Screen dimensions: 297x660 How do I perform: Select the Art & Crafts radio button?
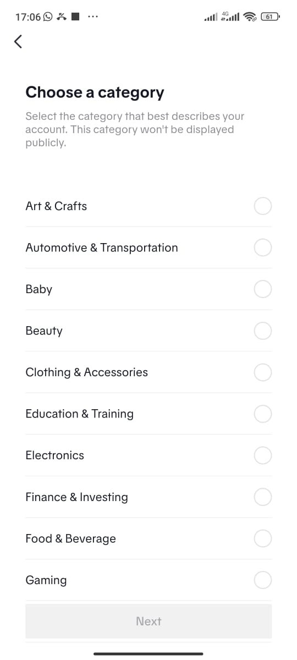coord(263,206)
